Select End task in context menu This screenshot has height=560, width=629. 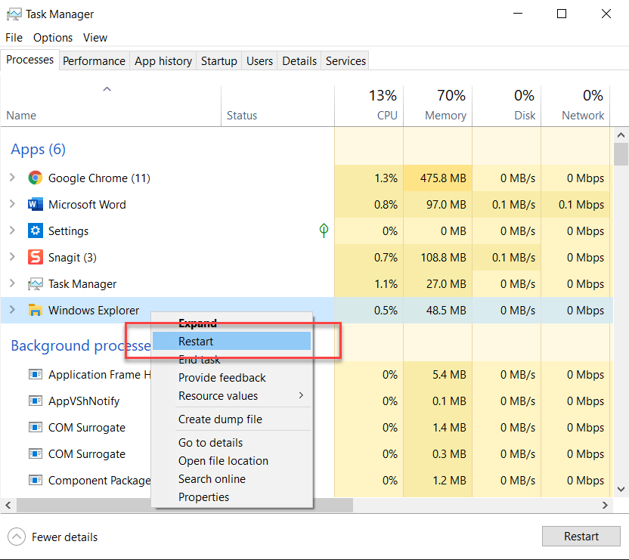coord(200,360)
